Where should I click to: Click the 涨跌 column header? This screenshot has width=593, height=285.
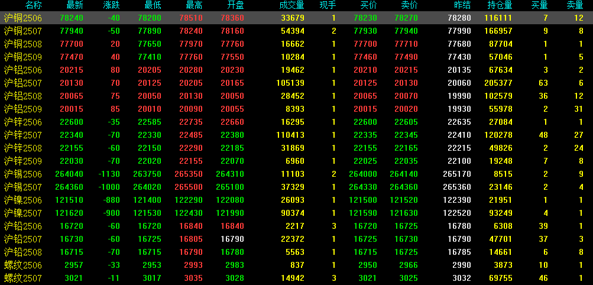pos(111,5)
